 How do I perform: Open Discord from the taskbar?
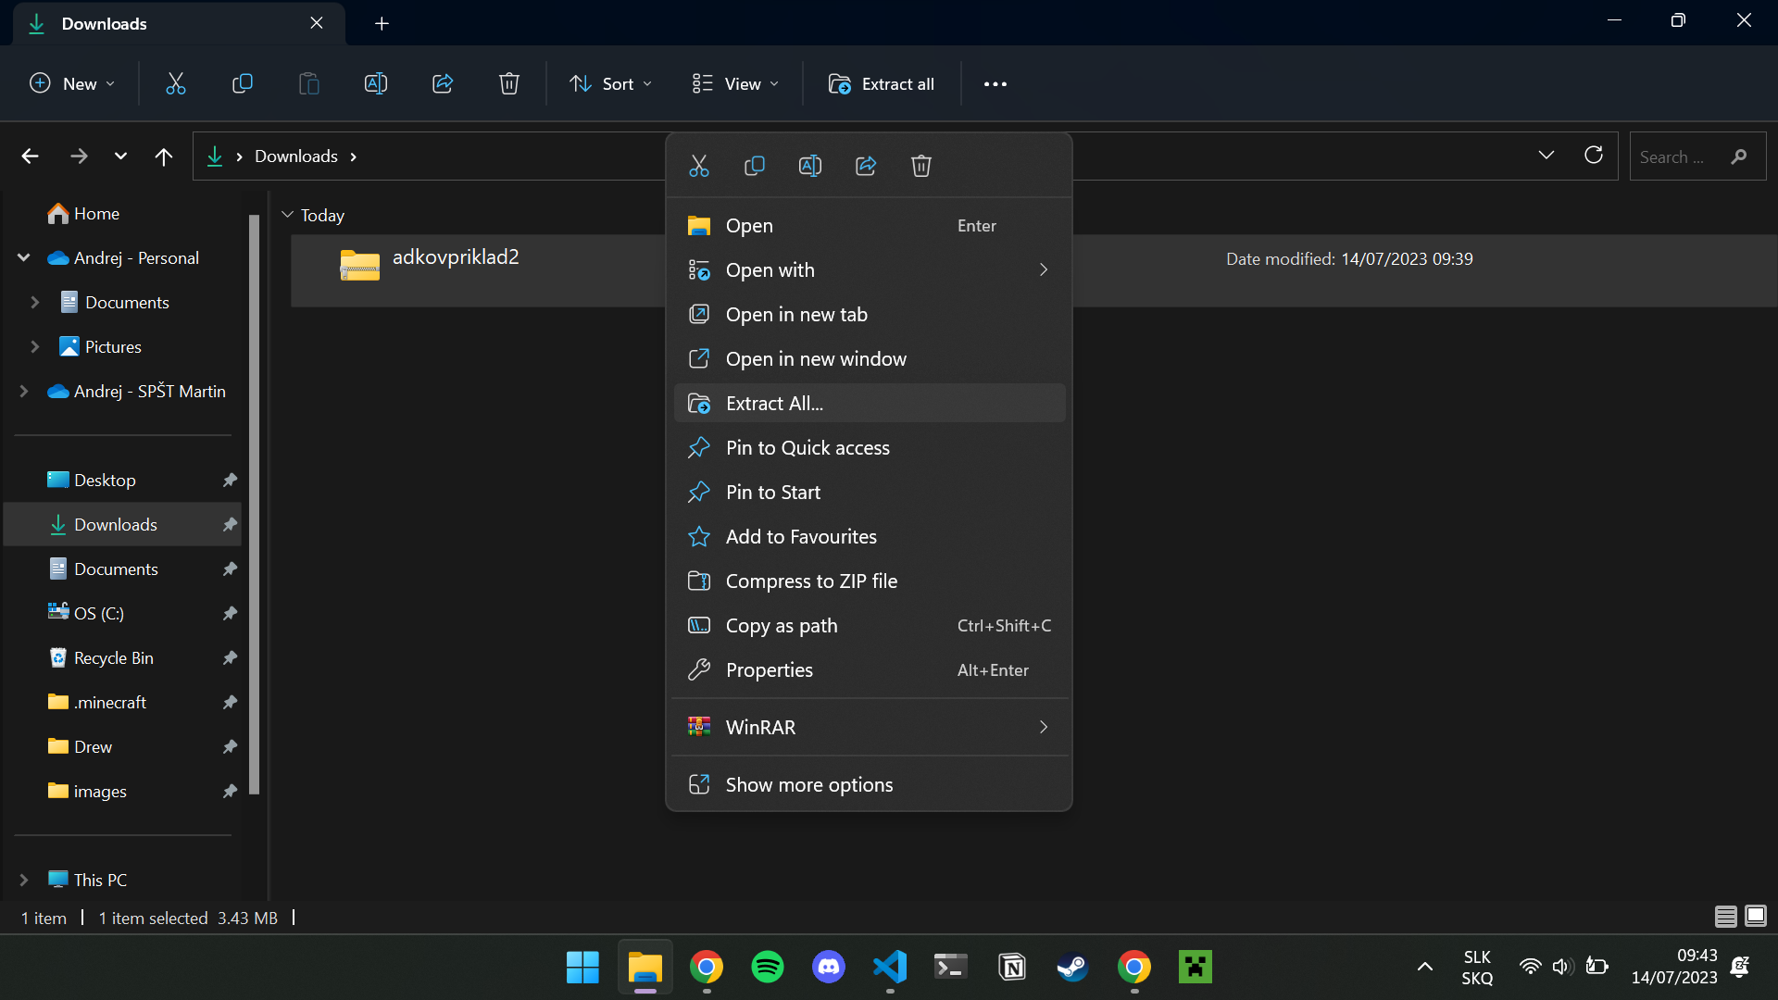point(829,967)
